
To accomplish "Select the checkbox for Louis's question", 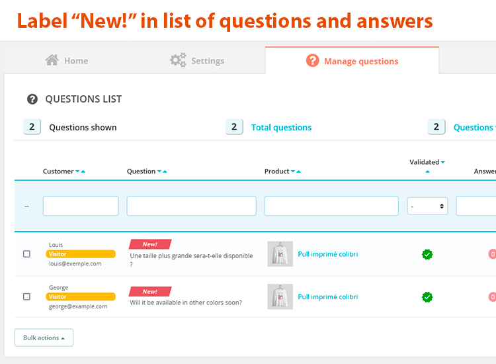I will click(26, 254).
